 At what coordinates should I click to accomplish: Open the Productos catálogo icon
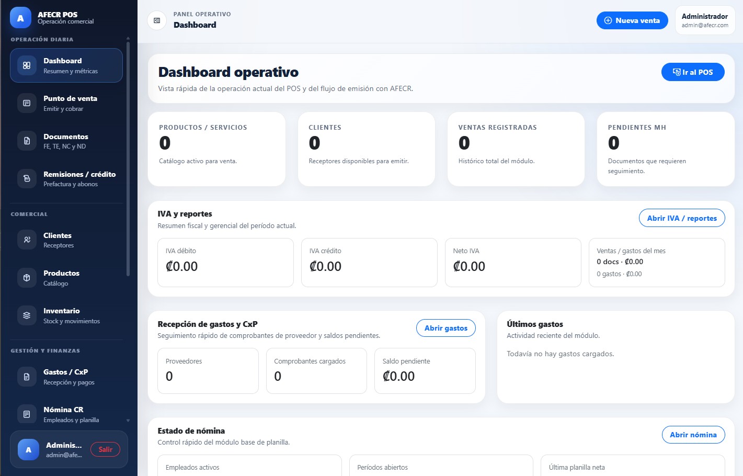pos(27,277)
